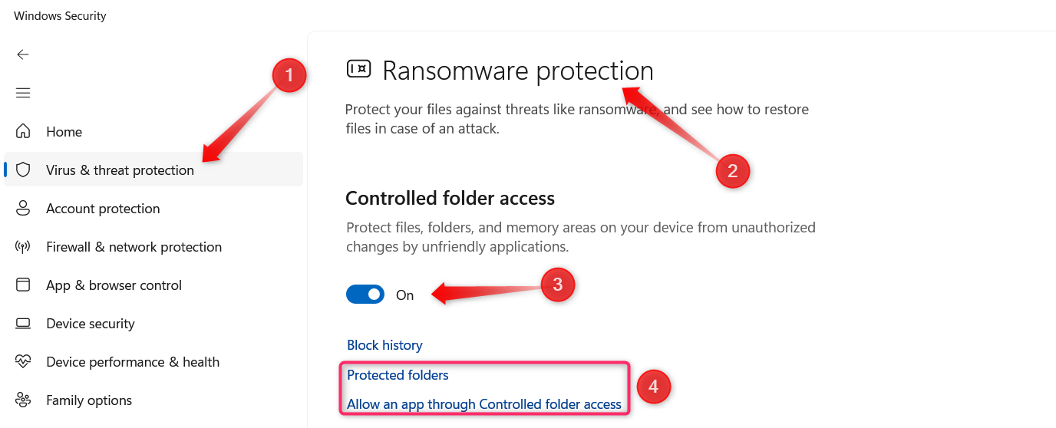Click the back arrow icon
This screenshot has height=428, width=1056.
23,54
